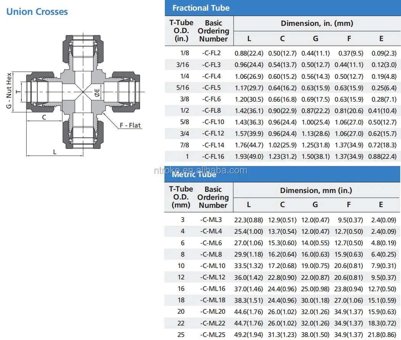Select the Fractional Tube header tab
401x340 pixels.
point(201,8)
